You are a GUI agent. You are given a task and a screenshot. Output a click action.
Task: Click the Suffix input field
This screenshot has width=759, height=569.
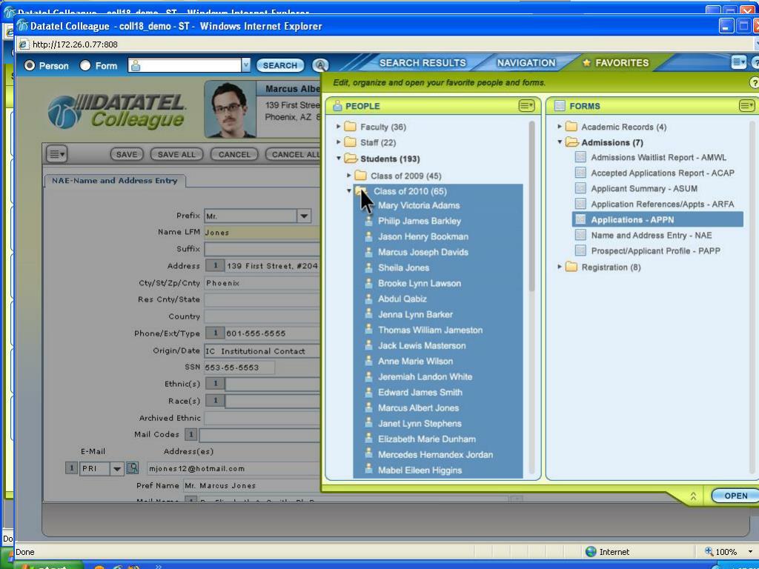click(262, 249)
